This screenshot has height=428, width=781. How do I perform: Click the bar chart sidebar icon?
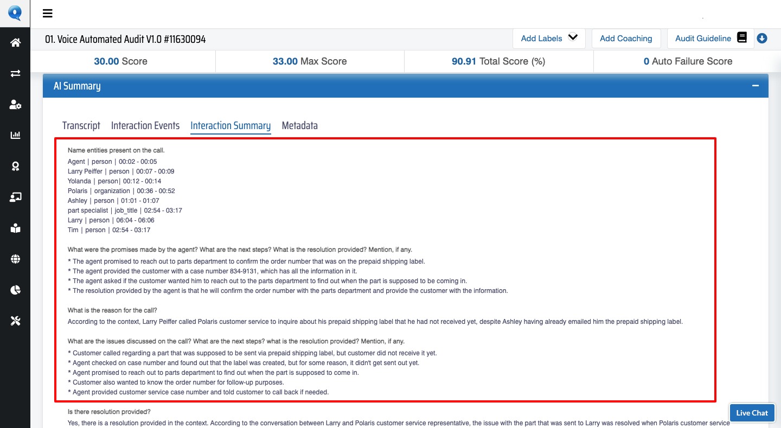[x=15, y=135]
